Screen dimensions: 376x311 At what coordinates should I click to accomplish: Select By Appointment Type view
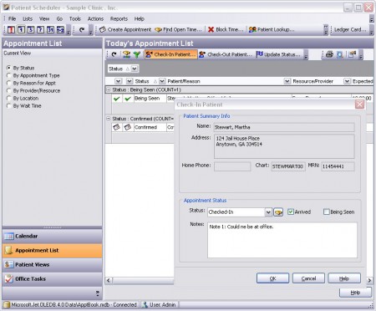point(9,75)
